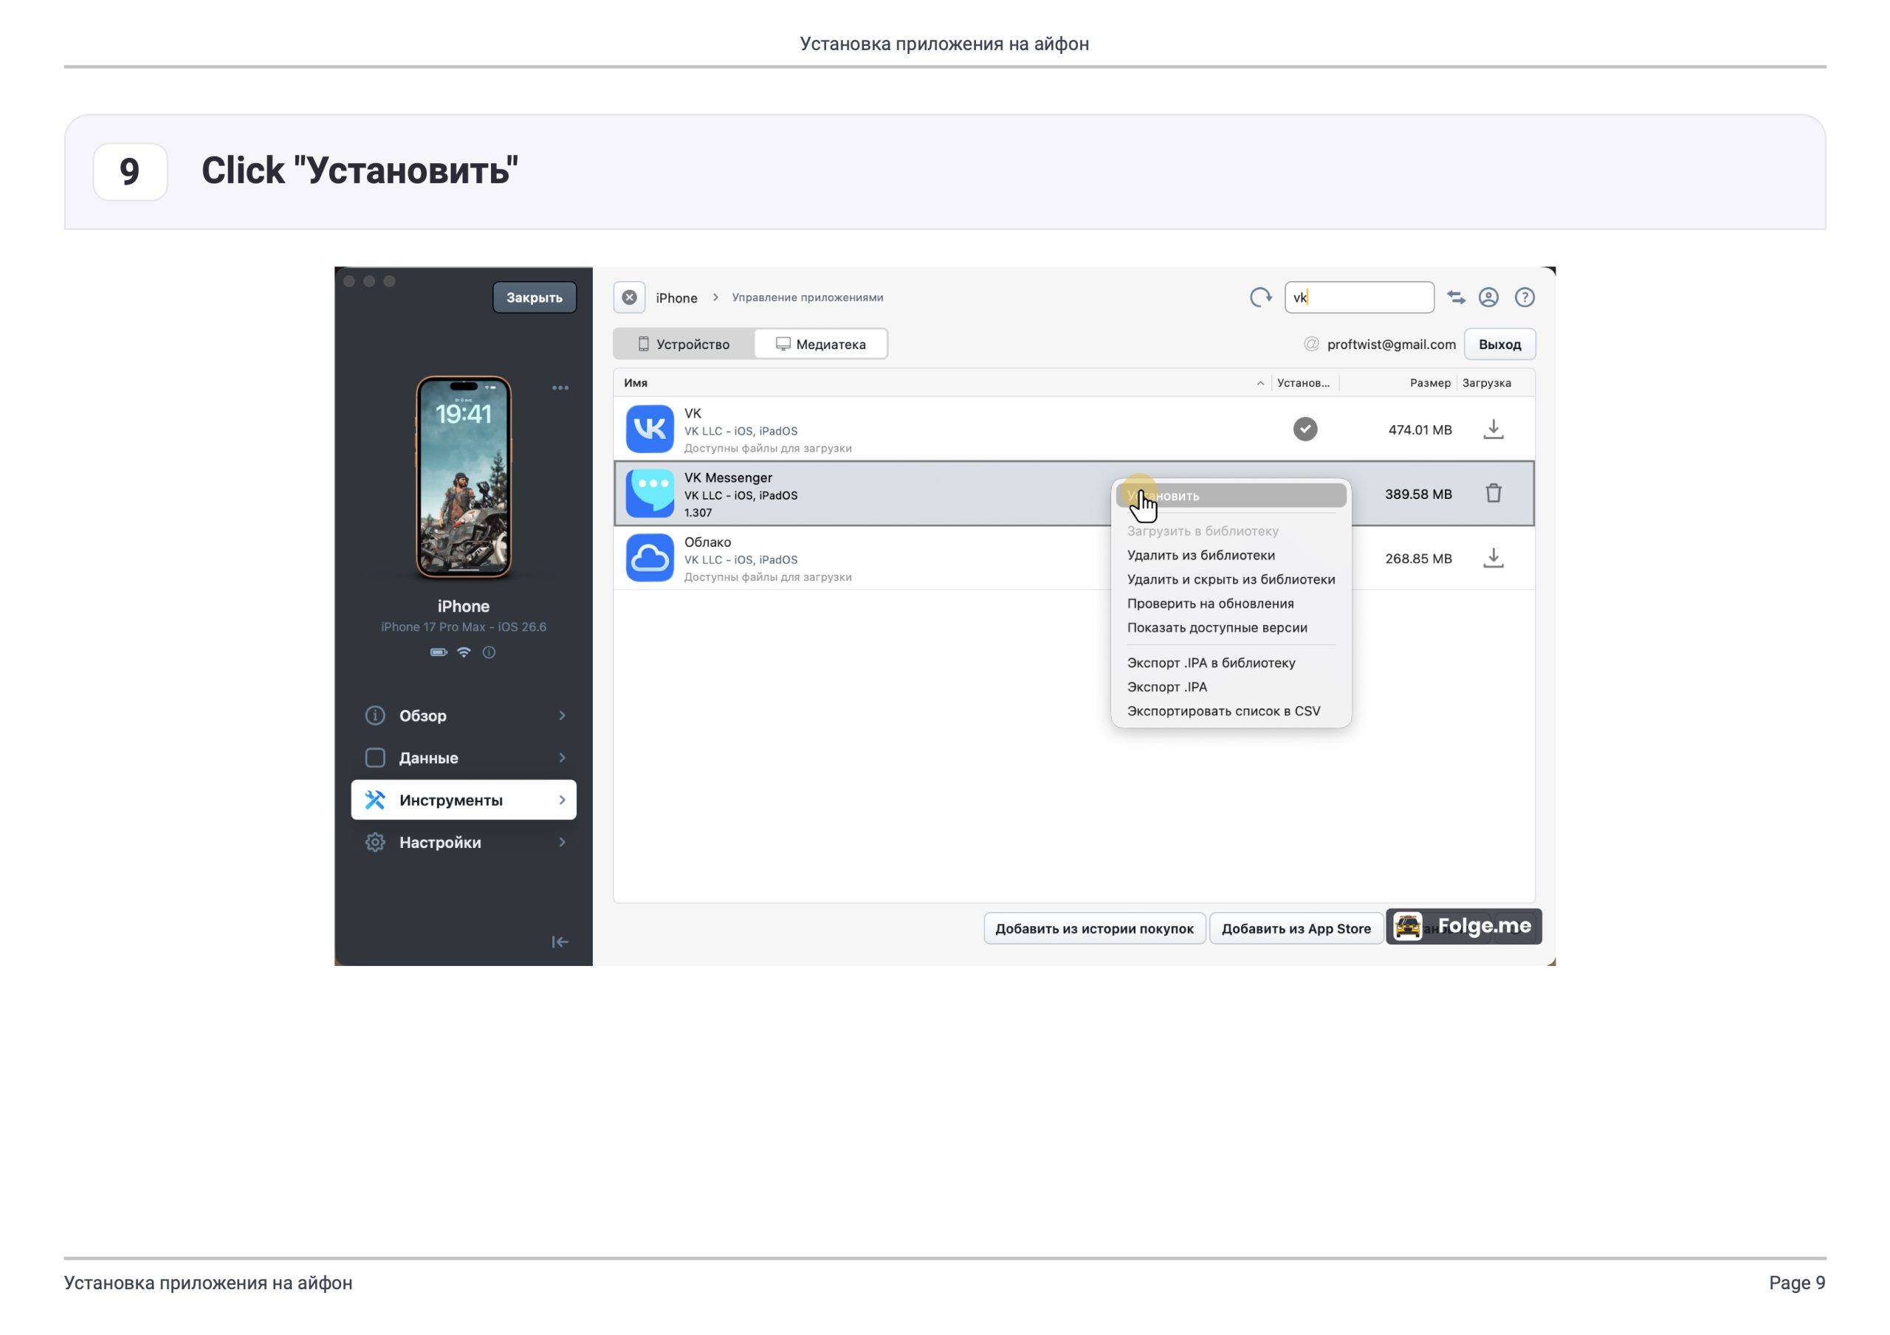Open the Данные sidebar section

464,757
